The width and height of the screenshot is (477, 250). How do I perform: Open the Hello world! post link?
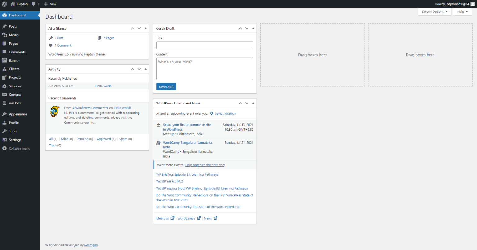pyautogui.click(x=104, y=86)
